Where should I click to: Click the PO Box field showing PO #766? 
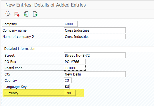[75, 62]
